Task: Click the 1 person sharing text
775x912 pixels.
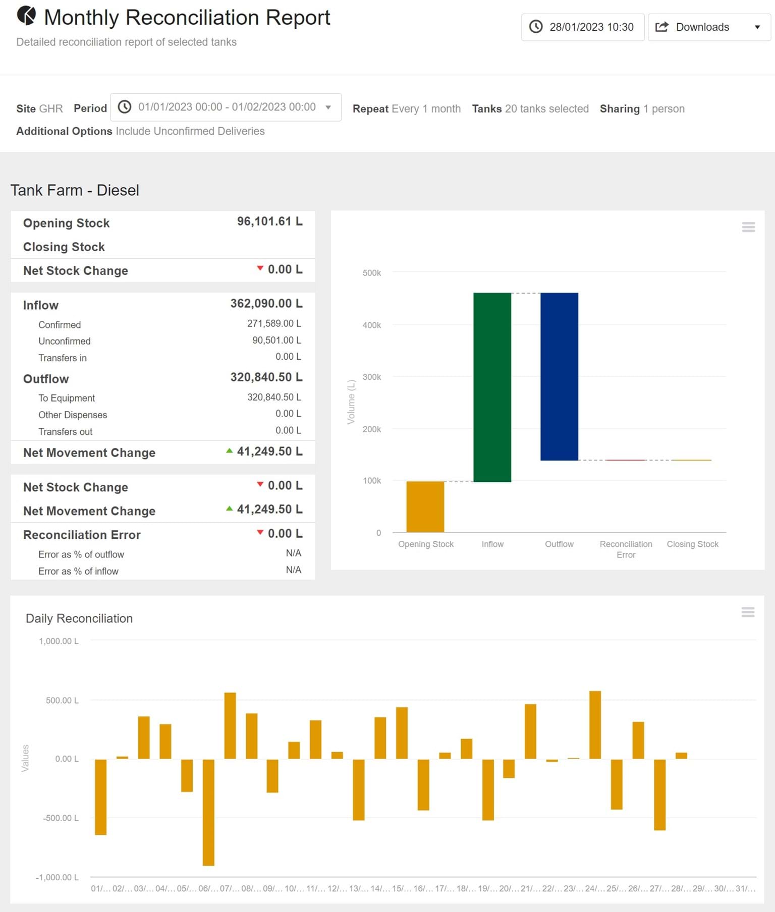Action: pos(663,108)
